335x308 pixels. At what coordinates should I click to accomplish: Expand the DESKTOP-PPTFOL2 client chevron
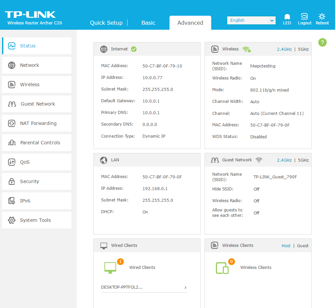pyautogui.click(x=186, y=288)
